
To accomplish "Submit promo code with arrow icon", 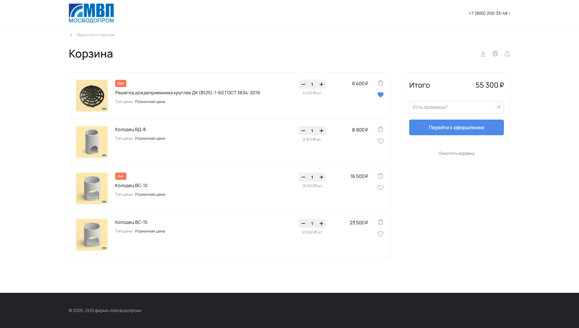I will click(498, 107).
